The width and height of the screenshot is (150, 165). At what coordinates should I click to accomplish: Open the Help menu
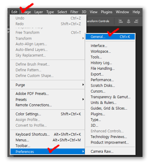coord(136,12)
